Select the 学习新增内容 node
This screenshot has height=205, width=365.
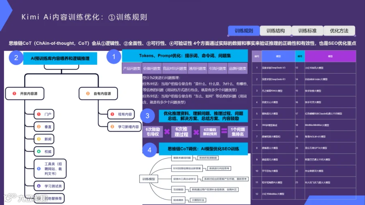click(125, 127)
